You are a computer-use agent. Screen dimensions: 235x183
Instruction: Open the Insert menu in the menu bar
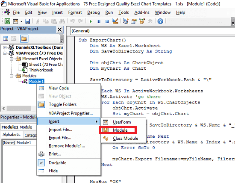57,12
